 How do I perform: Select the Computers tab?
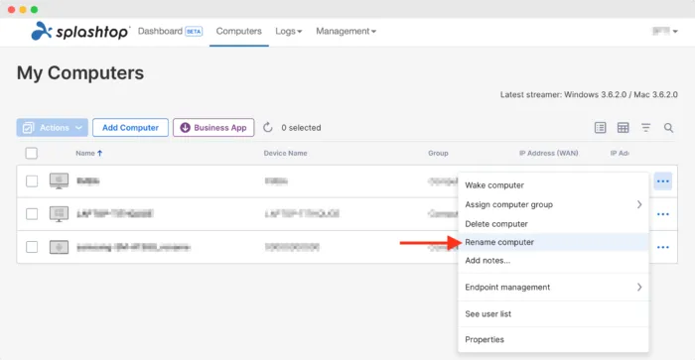(239, 31)
